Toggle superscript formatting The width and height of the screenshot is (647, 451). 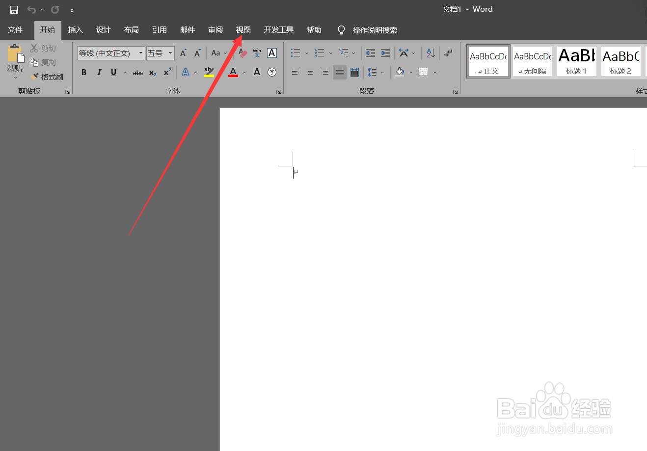[167, 72]
